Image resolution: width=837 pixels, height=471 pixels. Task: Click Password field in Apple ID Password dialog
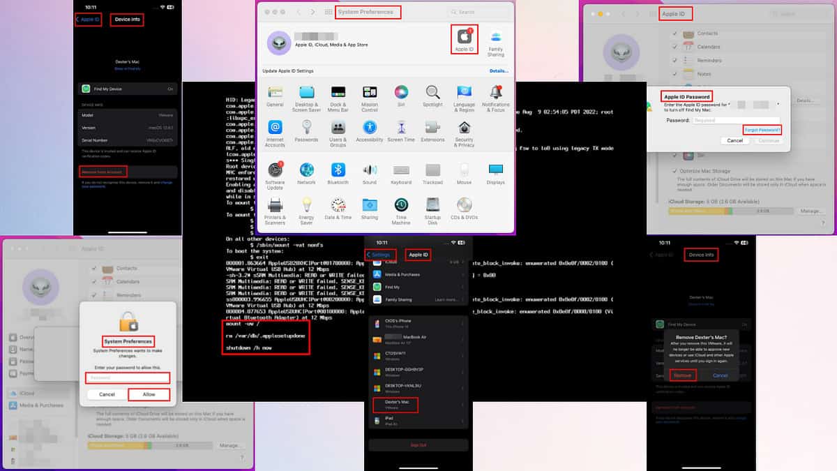click(735, 120)
